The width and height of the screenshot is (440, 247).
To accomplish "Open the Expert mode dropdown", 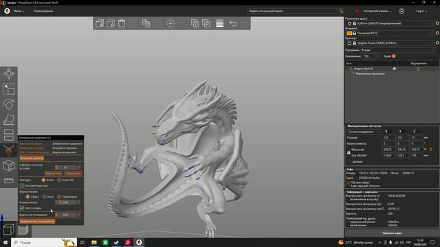I will click(x=377, y=11).
